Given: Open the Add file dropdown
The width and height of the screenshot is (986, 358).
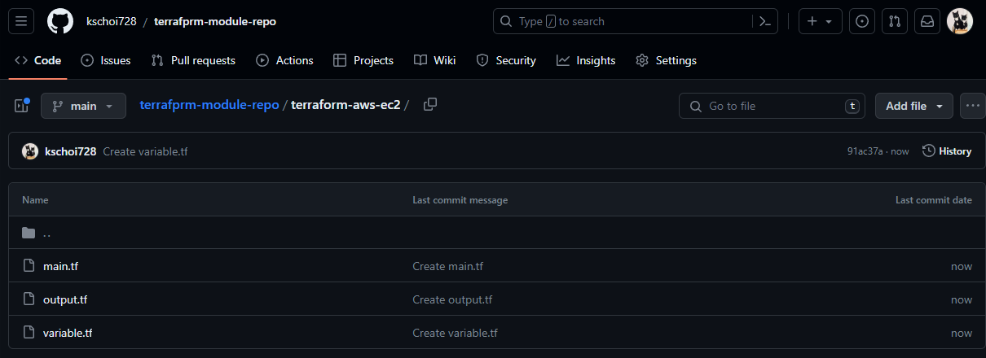Looking at the screenshot, I should pos(914,106).
